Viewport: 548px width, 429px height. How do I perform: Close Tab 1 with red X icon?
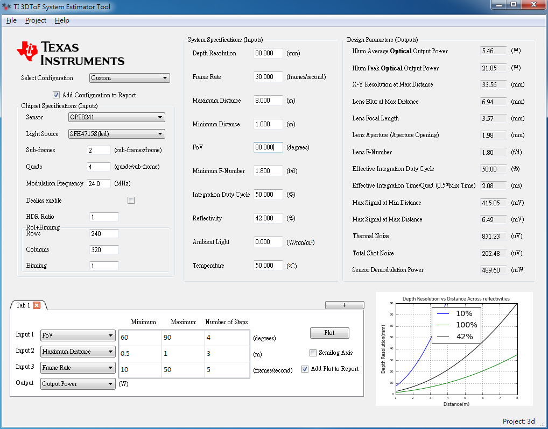click(x=37, y=305)
